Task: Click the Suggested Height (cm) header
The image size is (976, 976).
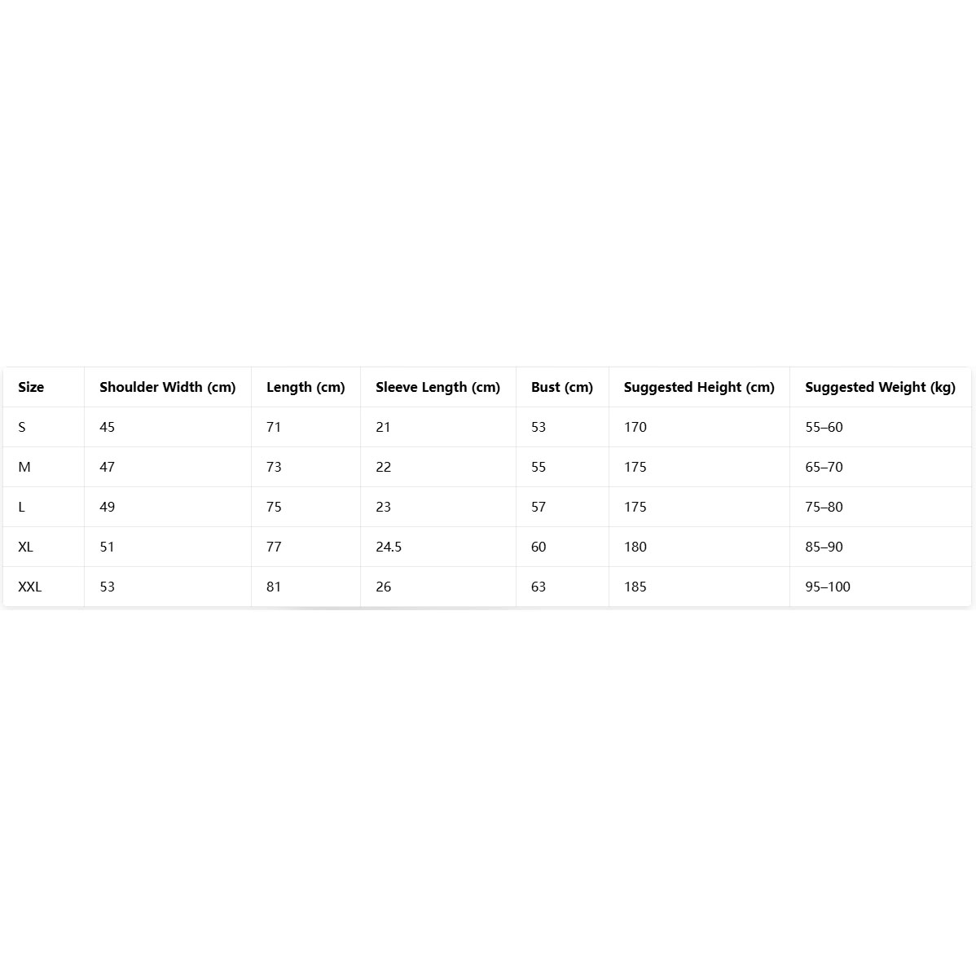Action: tap(698, 387)
